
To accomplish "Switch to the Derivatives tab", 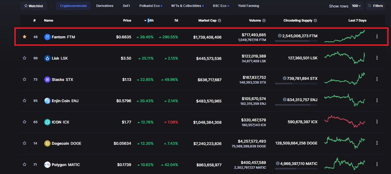I will [105, 6].
